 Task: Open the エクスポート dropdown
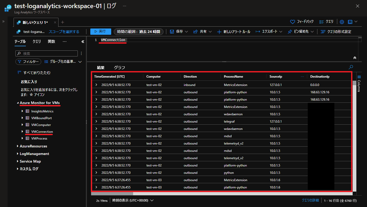tap(269, 32)
